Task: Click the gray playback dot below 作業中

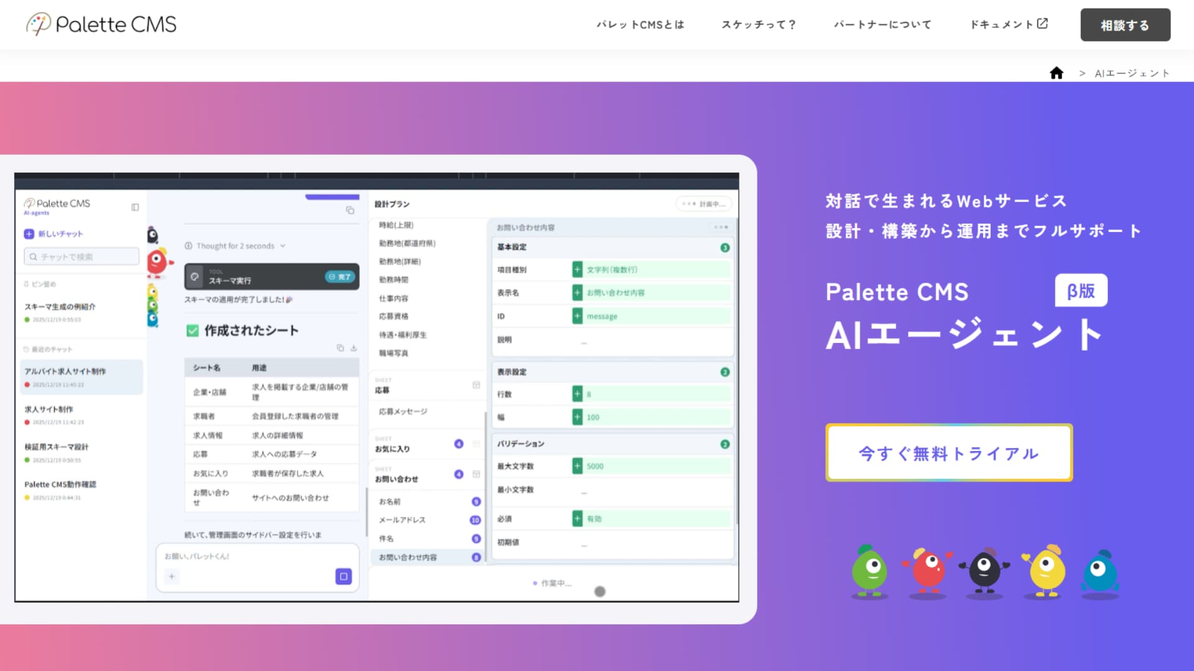Action: (x=599, y=591)
